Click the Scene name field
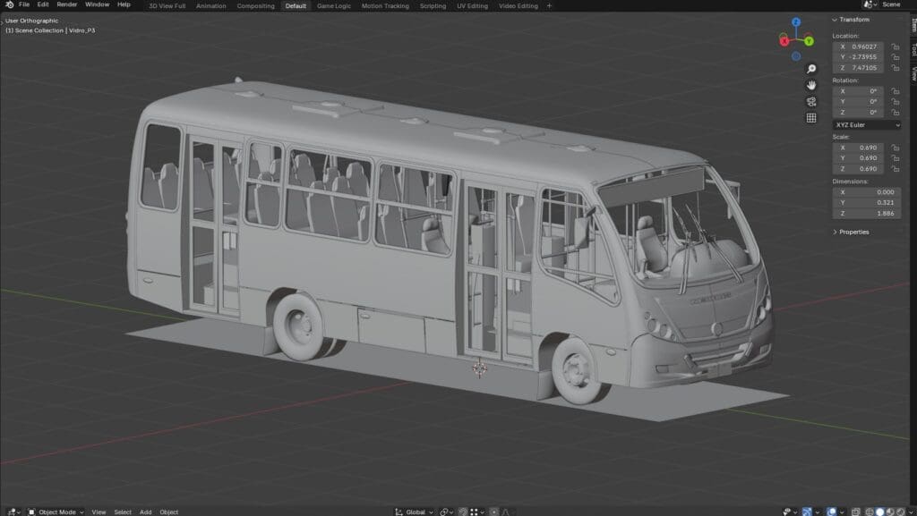917x516 pixels. coord(892,4)
